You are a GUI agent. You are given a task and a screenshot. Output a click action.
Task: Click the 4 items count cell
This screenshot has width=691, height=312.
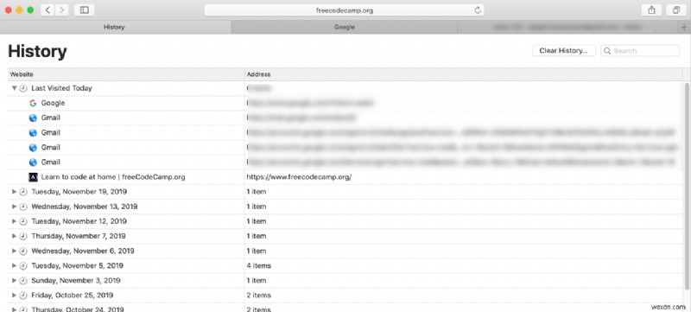click(258, 265)
